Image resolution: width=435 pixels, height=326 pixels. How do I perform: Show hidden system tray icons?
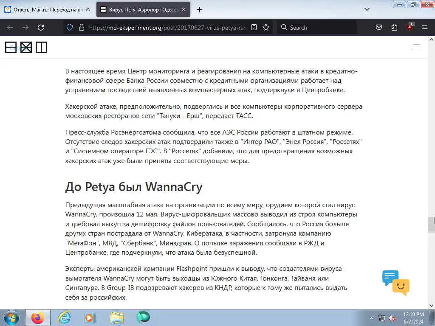pyautogui.click(x=371, y=318)
